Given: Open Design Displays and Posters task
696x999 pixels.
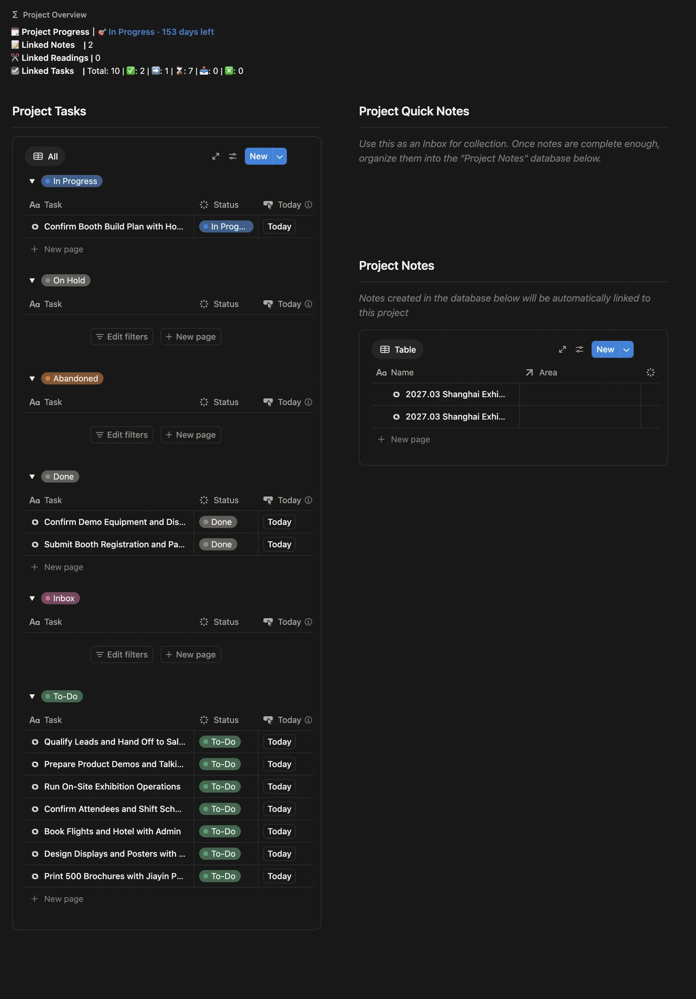Looking at the screenshot, I should tap(114, 854).
